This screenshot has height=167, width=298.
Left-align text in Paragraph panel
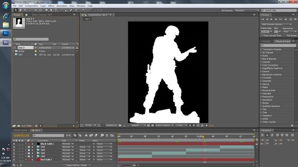coord(263,135)
